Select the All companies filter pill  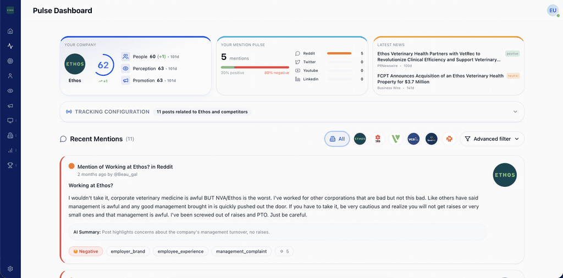(x=337, y=139)
